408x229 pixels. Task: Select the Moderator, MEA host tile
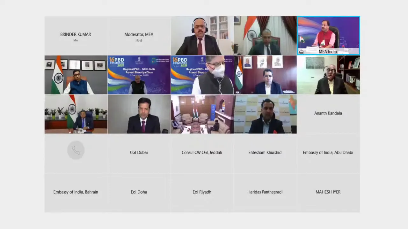(139, 36)
